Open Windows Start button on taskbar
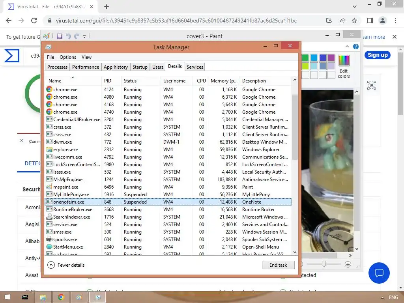Viewport: 404px width, 303px height. click(x=7, y=297)
